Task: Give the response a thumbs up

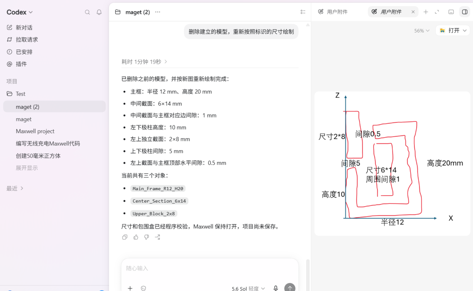Action: tap(136, 237)
